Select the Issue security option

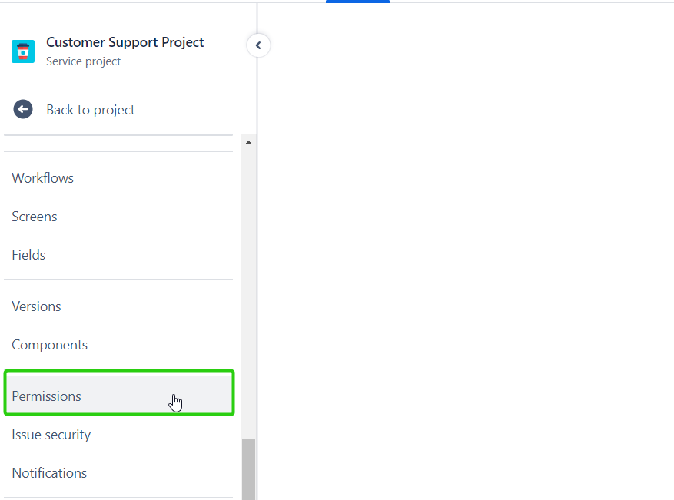pyautogui.click(x=51, y=435)
